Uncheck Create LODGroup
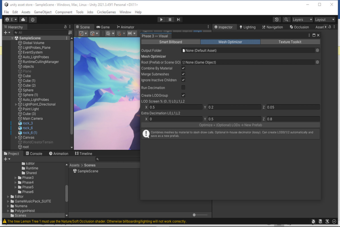Screen dimensions: 340x227 (x=183, y=95)
